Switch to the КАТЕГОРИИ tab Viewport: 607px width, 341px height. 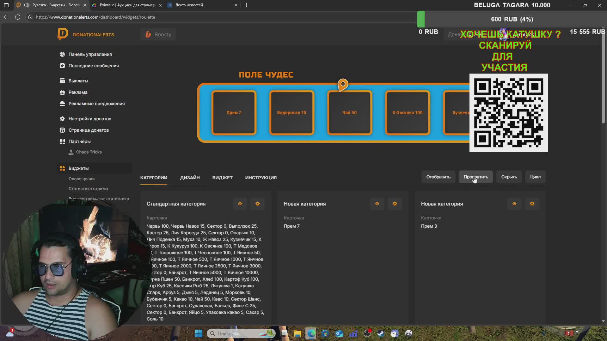coord(154,178)
